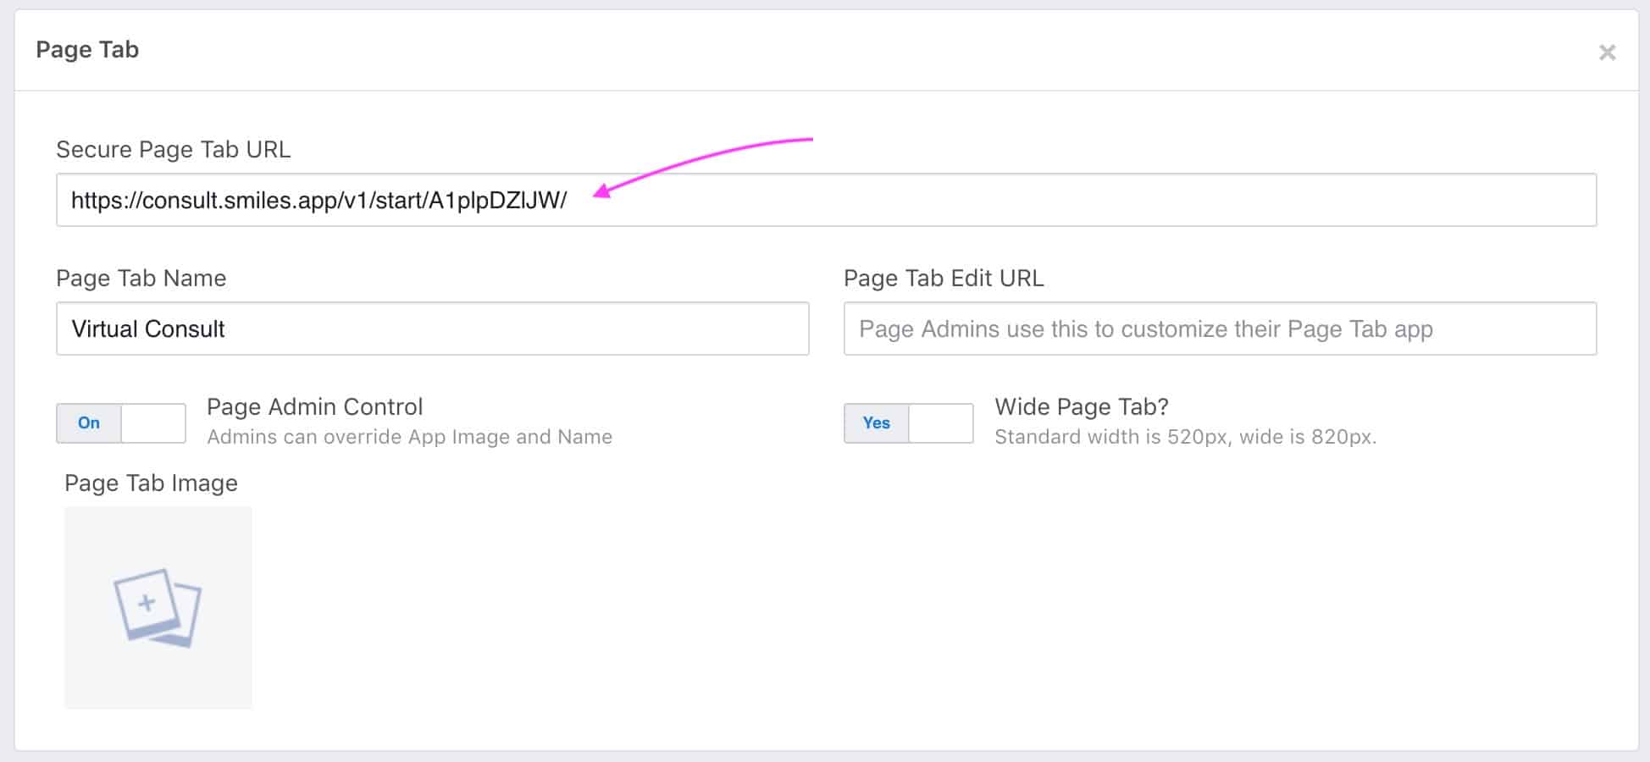The width and height of the screenshot is (1650, 762).
Task: Toggle the Page Admin Control switch
Action: (x=121, y=423)
